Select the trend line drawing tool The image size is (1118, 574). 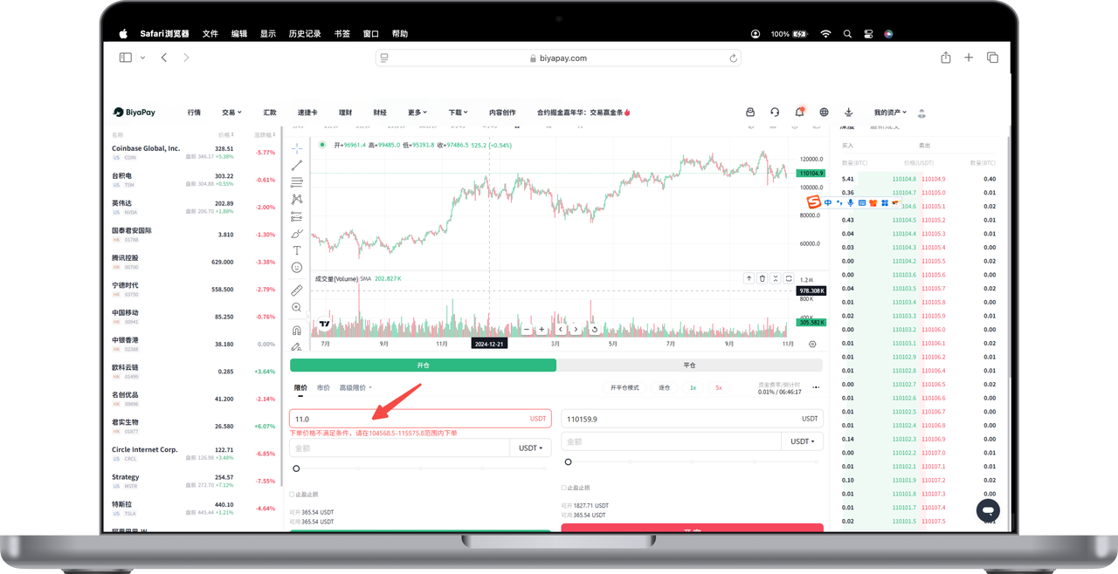(x=297, y=166)
